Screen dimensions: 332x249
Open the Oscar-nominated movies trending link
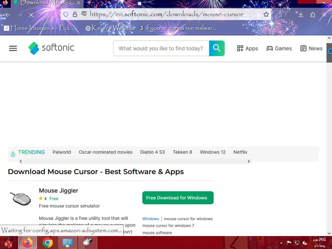click(105, 152)
